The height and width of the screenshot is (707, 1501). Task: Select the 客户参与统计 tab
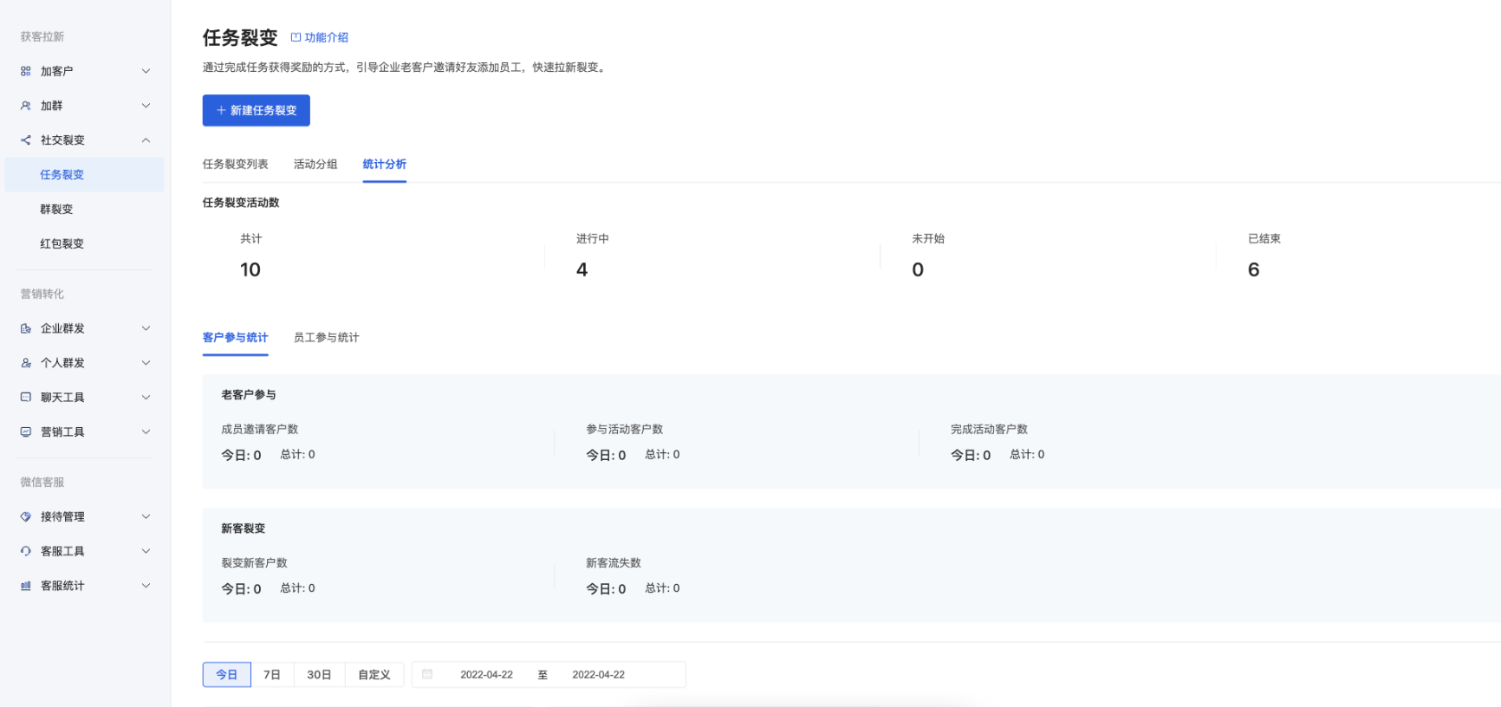pyautogui.click(x=236, y=337)
